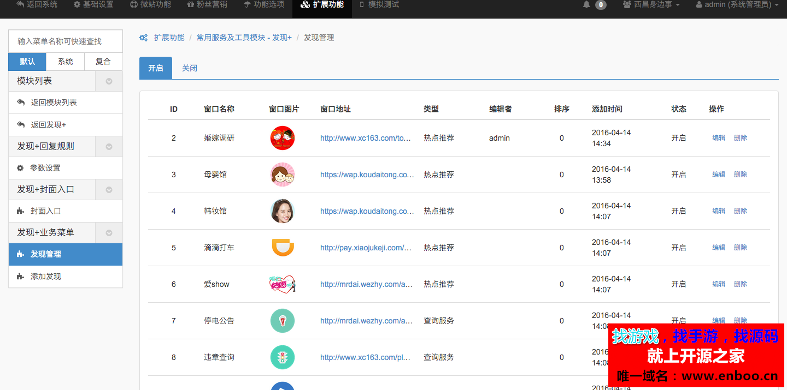Click 母婴馆 window image thumbnail
Image resolution: width=787 pixels, height=390 pixels.
[x=283, y=175]
